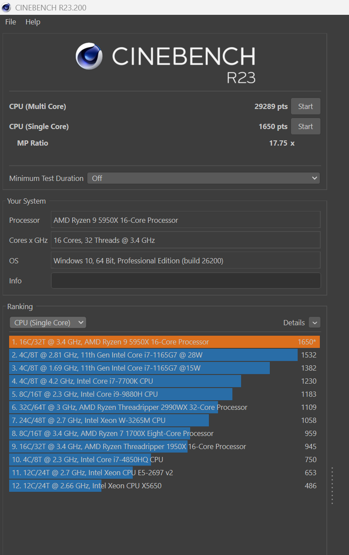
Task: Open the Help menu
Action: pos(33,22)
